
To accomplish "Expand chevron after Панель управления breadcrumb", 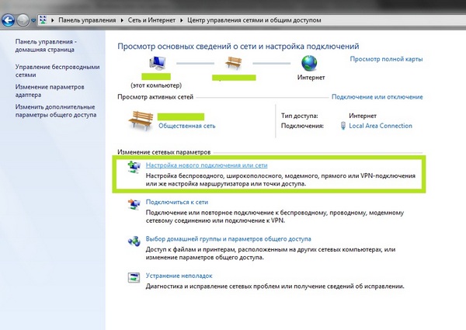I will pyautogui.click(x=122, y=20).
